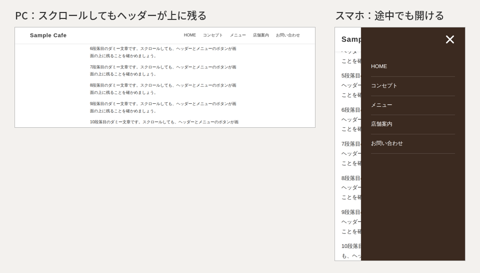Click the 10段落目 paragraph in the PC preview

164,122
